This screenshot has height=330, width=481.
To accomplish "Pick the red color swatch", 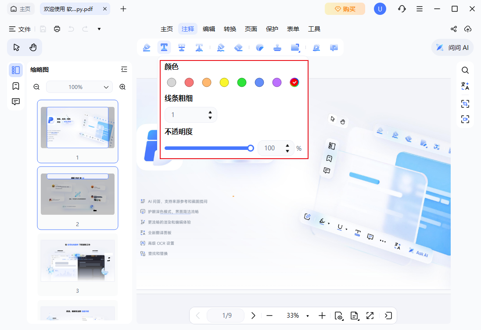I will [x=189, y=82].
